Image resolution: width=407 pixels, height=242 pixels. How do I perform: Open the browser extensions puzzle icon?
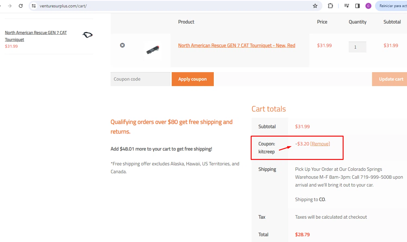click(330, 6)
